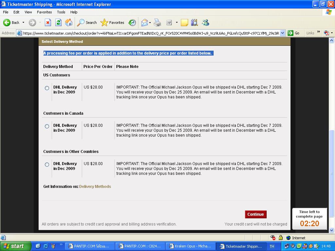
Task: Click the scrollbar up arrow
Action: 331,40
